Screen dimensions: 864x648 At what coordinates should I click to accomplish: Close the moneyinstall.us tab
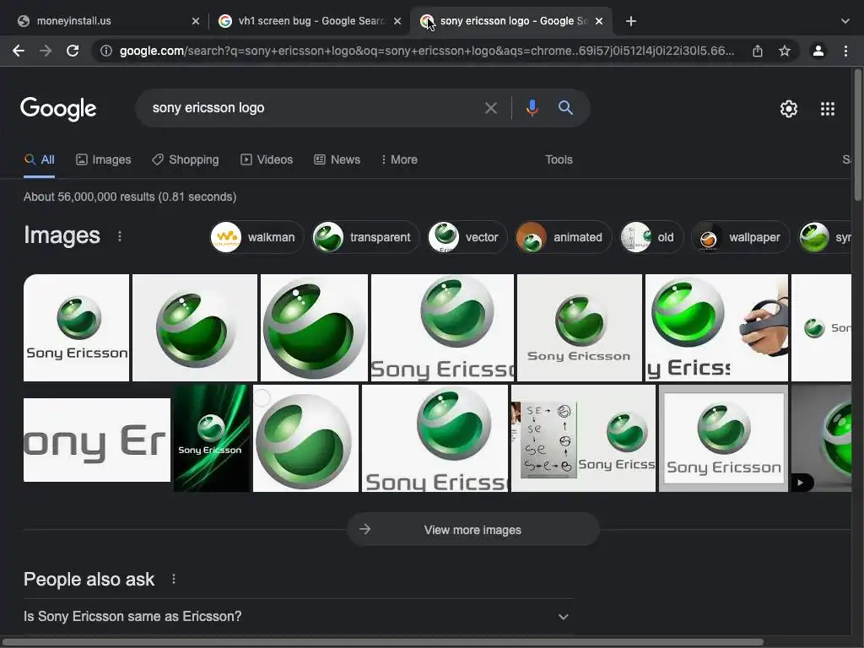[196, 21]
